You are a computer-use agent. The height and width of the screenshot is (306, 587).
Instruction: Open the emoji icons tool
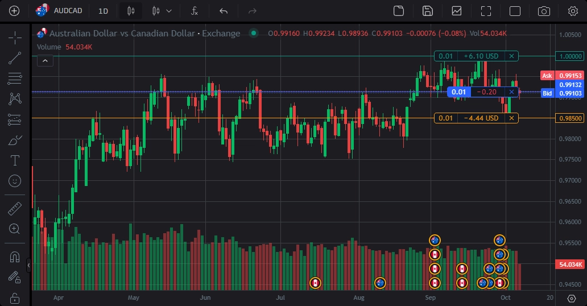point(15,181)
